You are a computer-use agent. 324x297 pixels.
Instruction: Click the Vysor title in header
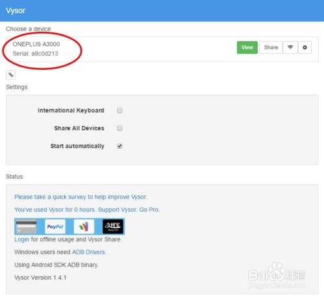[x=16, y=10]
